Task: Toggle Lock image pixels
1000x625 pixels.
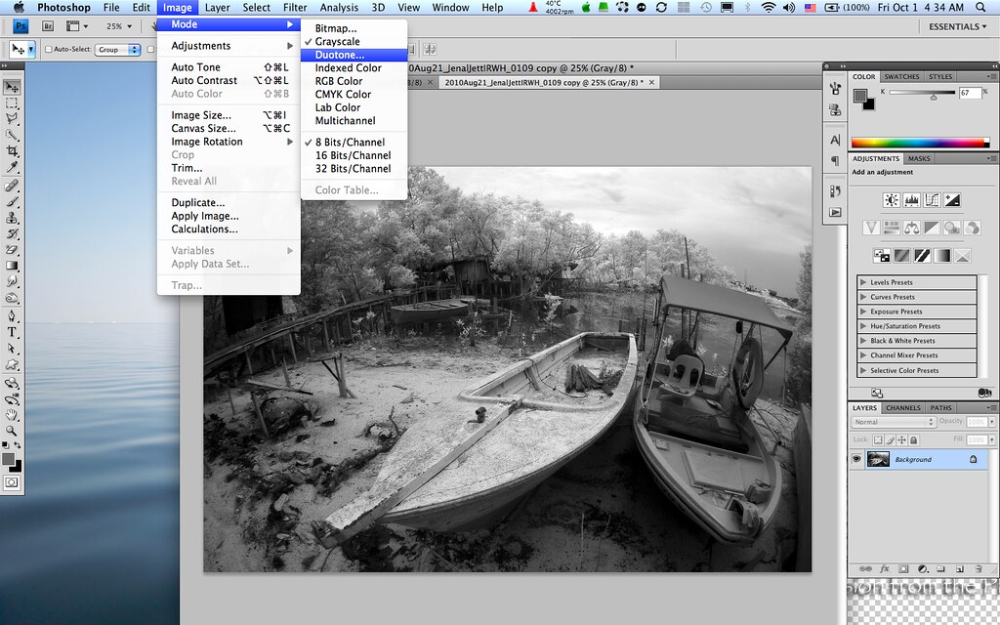Action: tap(891, 440)
